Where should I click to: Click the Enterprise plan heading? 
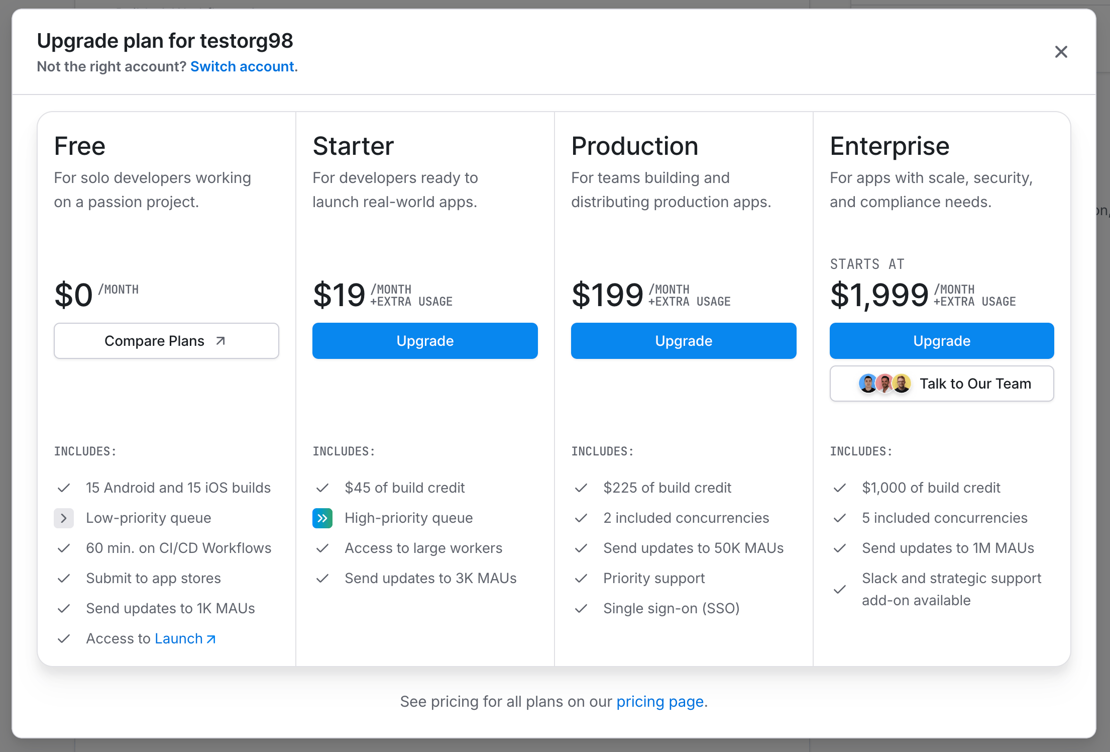click(889, 146)
